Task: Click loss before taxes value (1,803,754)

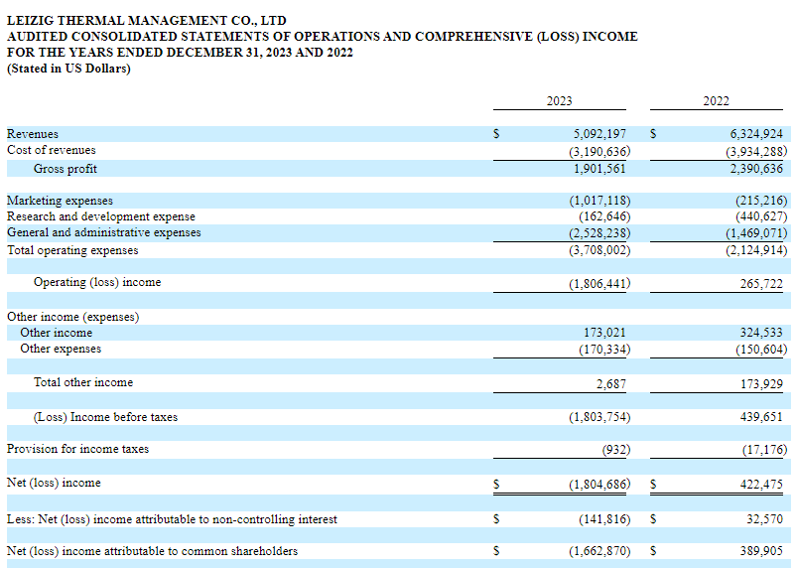Action: tap(599, 417)
